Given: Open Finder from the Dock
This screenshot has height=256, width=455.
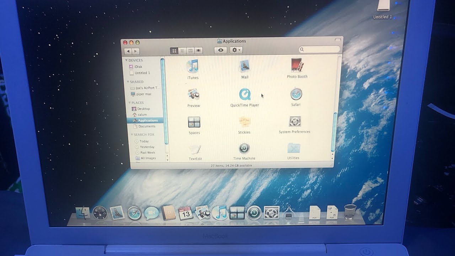Looking at the screenshot, I should pyautogui.click(x=83, y=213).
